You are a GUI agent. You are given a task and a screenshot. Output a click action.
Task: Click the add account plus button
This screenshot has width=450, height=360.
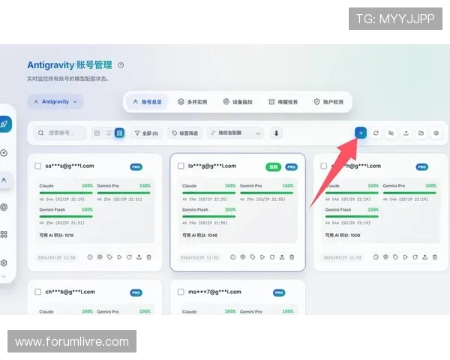(361, 133)
